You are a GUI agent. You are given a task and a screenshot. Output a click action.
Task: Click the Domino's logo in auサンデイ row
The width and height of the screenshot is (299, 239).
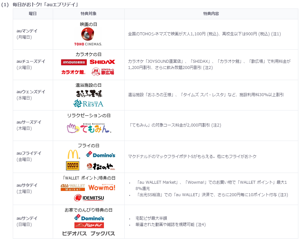[89, 218]
